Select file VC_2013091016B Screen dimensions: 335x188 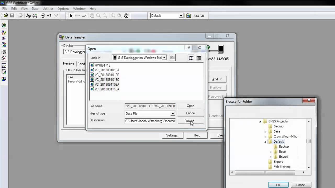pyautogui.click(x=105, y=75)
